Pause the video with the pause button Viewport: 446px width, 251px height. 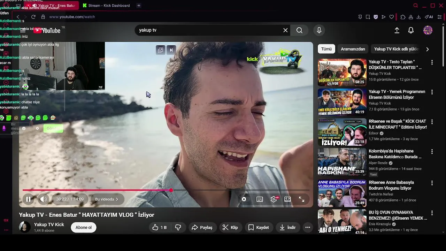28,199
